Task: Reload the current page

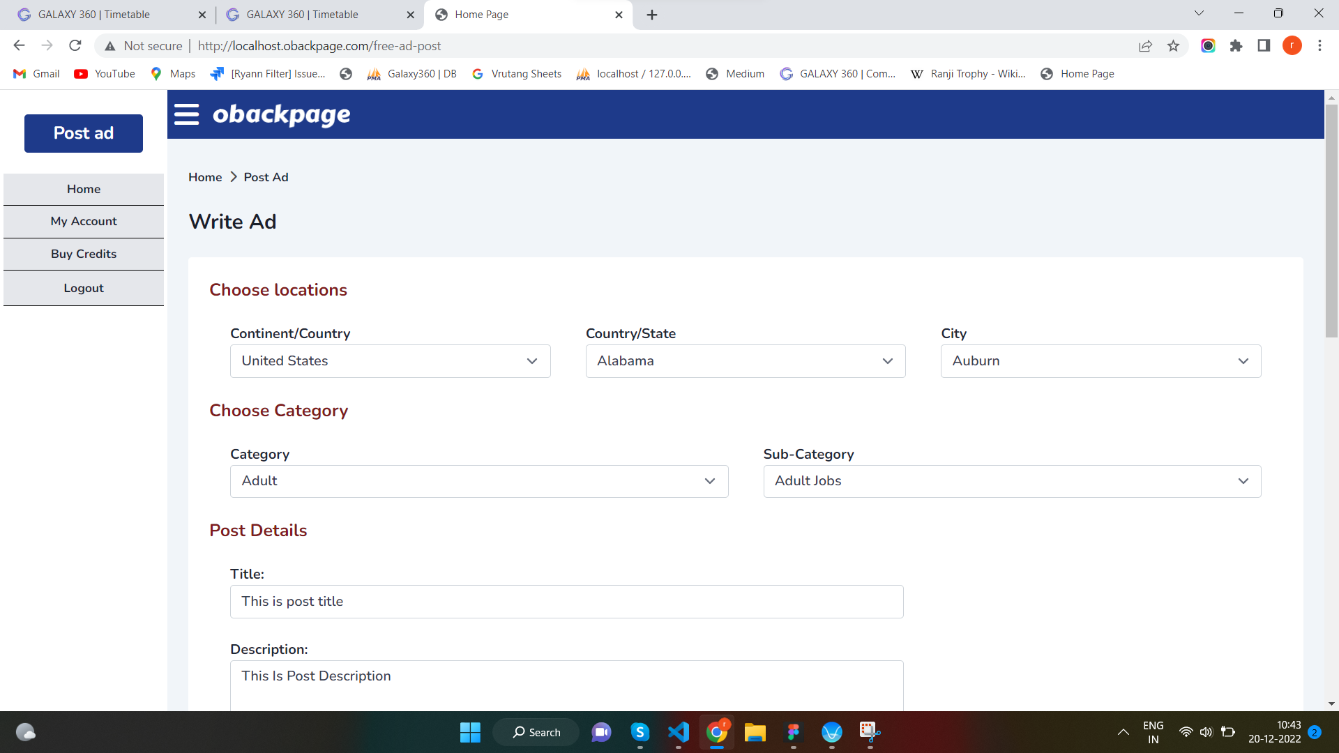Action: [x=75, y=46]
